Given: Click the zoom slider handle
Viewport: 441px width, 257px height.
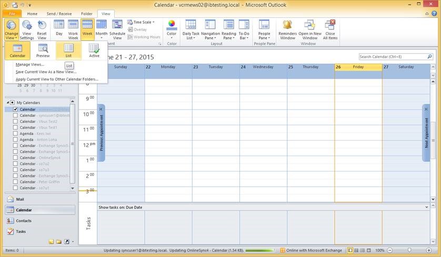Looking at the screenshot, I should coord(409,250).
